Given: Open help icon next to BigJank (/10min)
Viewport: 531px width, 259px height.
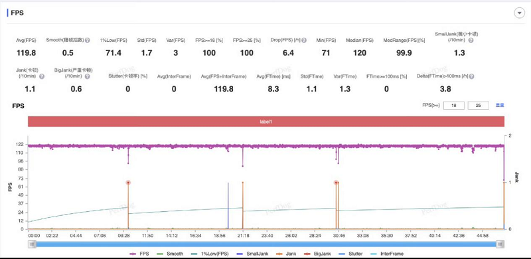Looking at the screenshot, I should [x=88, y=76].
